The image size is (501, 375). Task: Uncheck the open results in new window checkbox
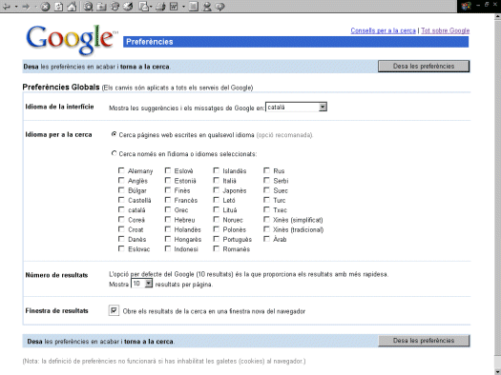tap(114, 310)
